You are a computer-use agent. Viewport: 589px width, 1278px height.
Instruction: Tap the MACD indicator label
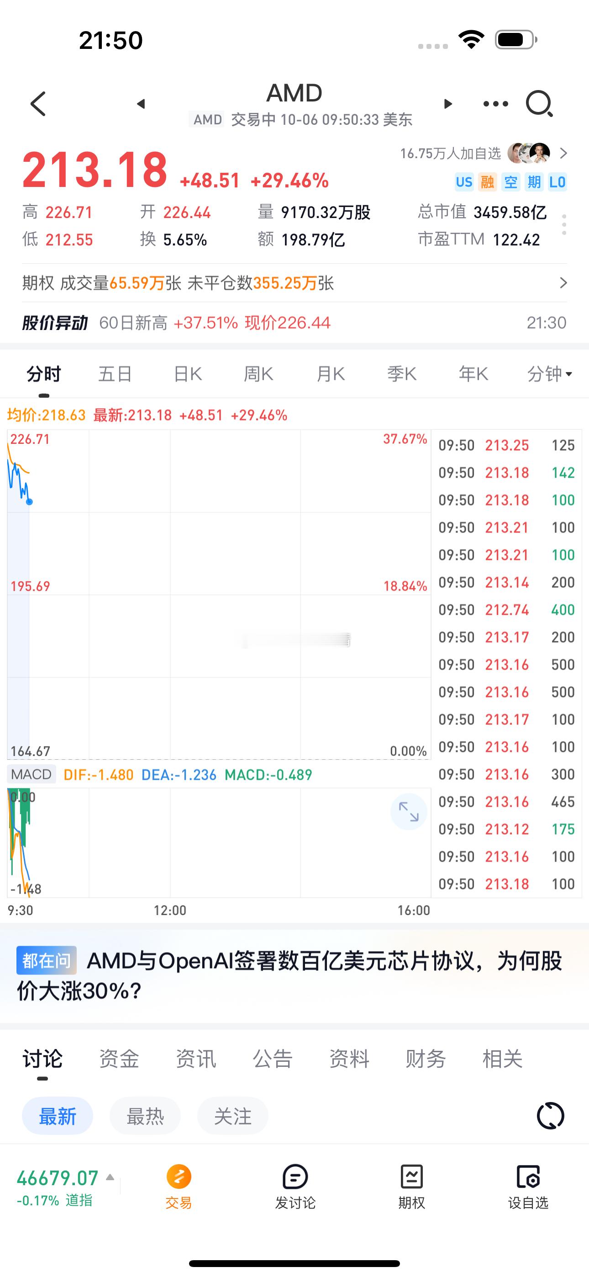coord(31,774)
